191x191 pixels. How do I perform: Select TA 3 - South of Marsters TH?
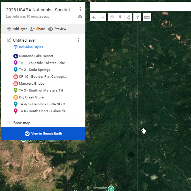coord(41,91)
